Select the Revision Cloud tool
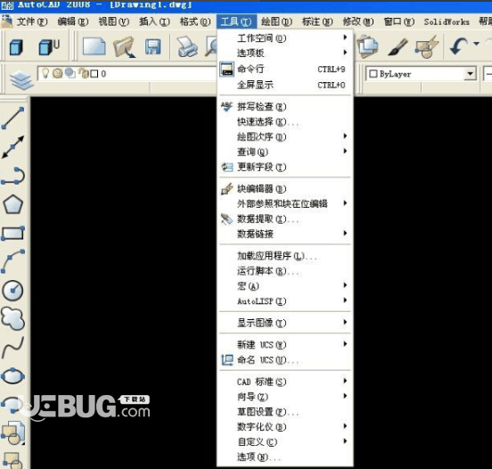 [12, 318]
